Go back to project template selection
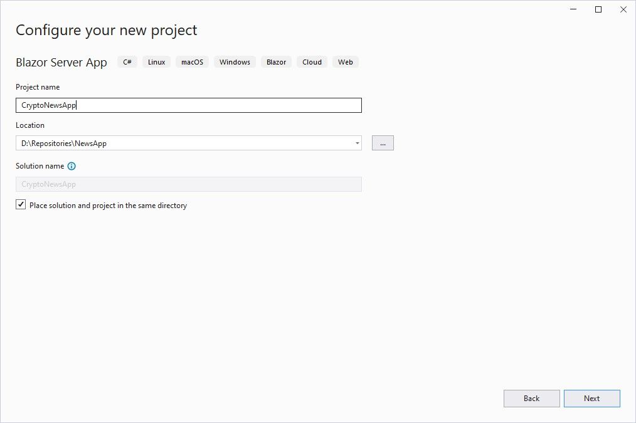 [531, 398]
